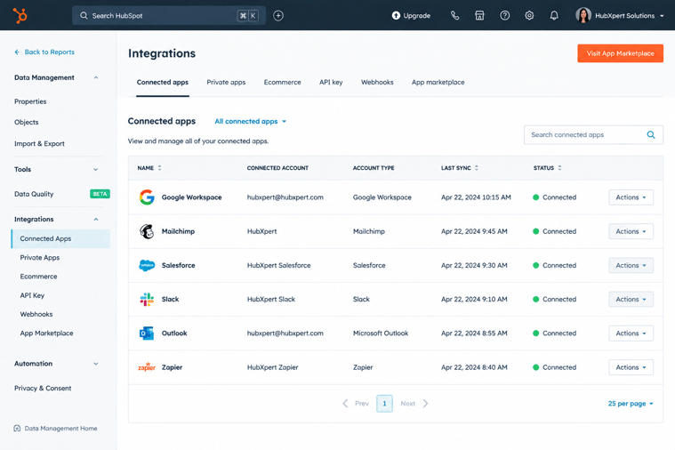
Task: Click the next page chevron
Action: click(x=425, y=404)
